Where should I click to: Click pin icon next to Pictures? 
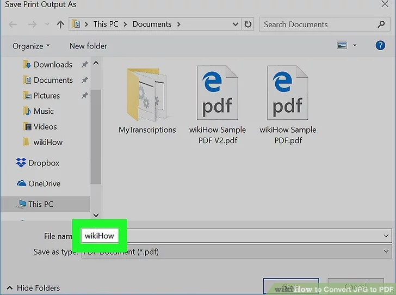(84, 96)
